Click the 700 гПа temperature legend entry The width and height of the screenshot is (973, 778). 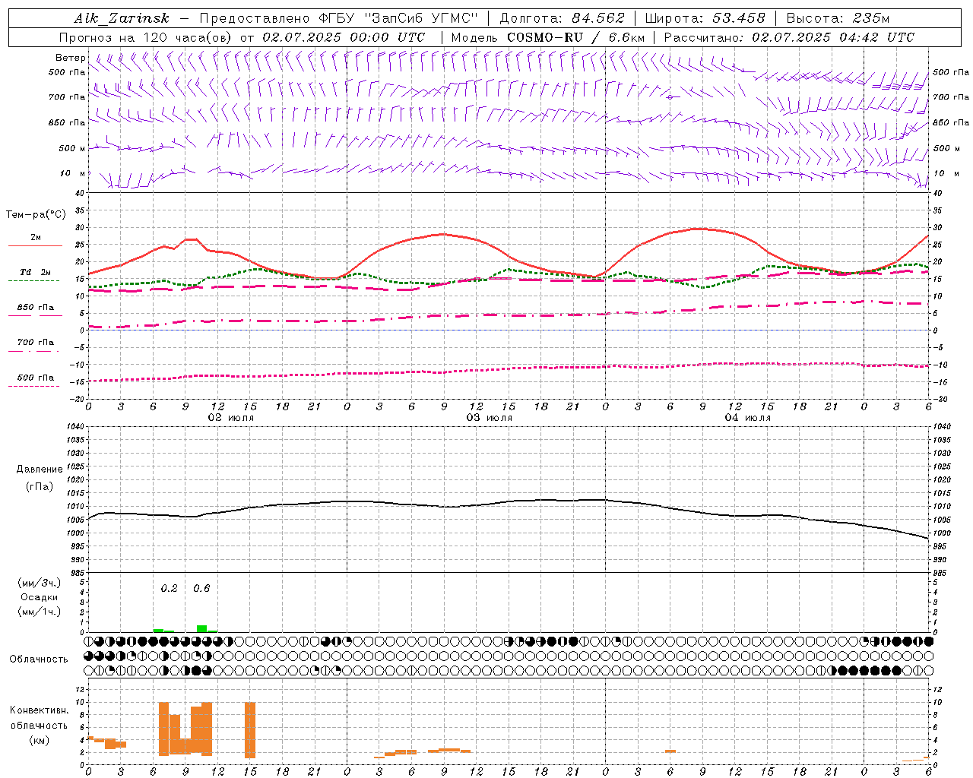(36, 343)
